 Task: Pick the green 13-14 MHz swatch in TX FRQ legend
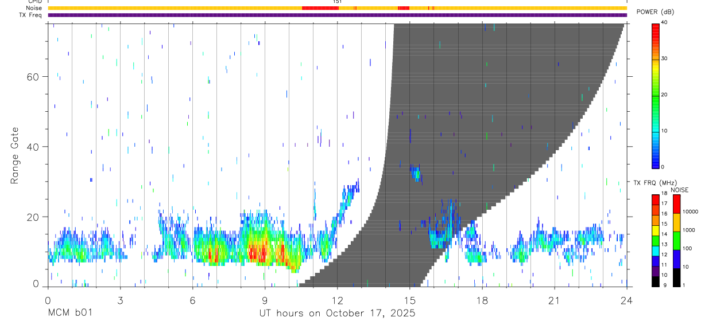point(656,241)
